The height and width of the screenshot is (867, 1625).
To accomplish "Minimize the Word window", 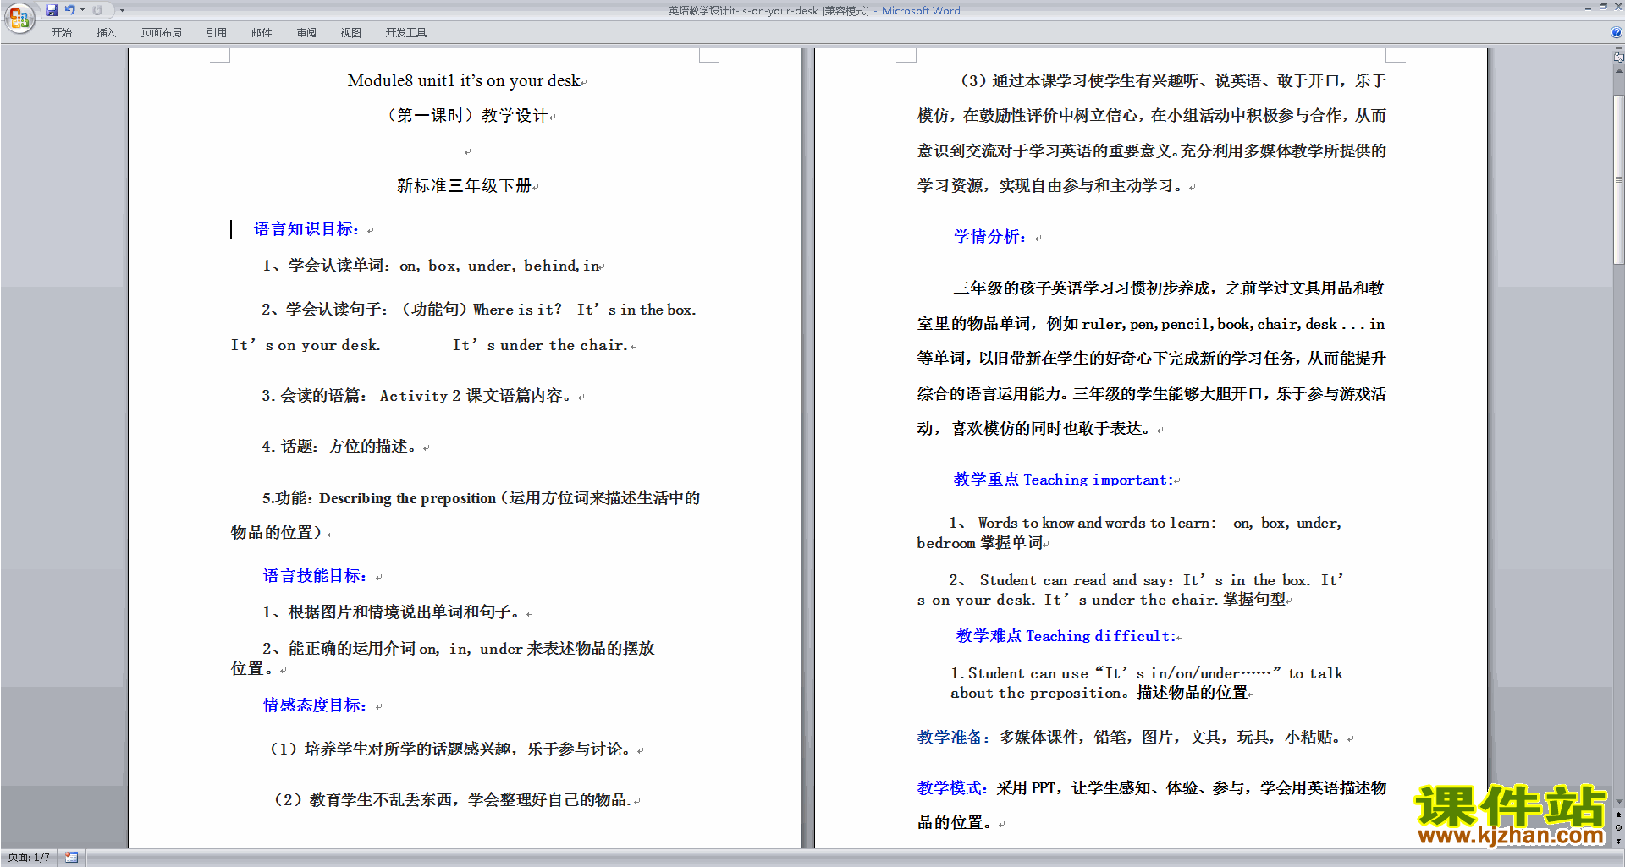I will [1588, 8].
